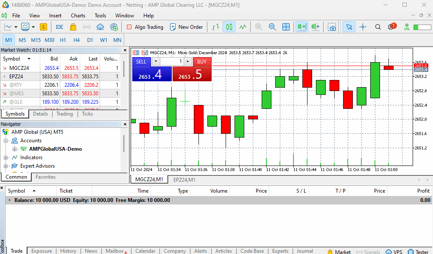Screen dimensions: 433x254
Task: Switch chart to bar chart style
Action: [216, 27]
